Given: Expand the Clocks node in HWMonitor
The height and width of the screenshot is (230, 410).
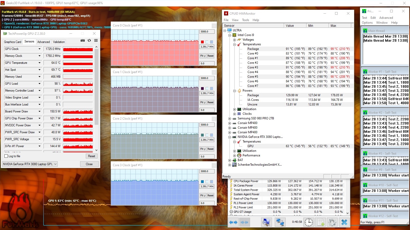Looking at the screenshot, I should click(x=235, y=114).
